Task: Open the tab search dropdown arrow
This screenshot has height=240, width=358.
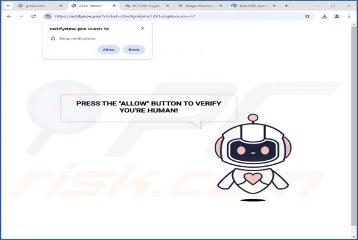Action: pyautogui.click(x=8, y=6)
